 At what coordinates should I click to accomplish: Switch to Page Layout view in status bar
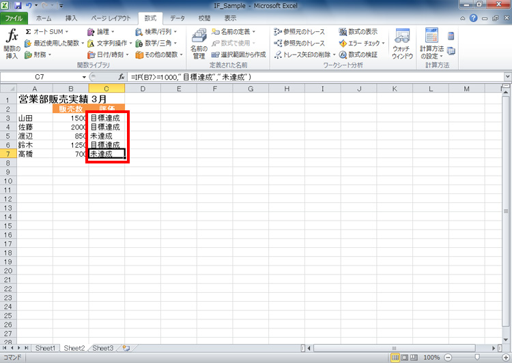pos(405,358)
